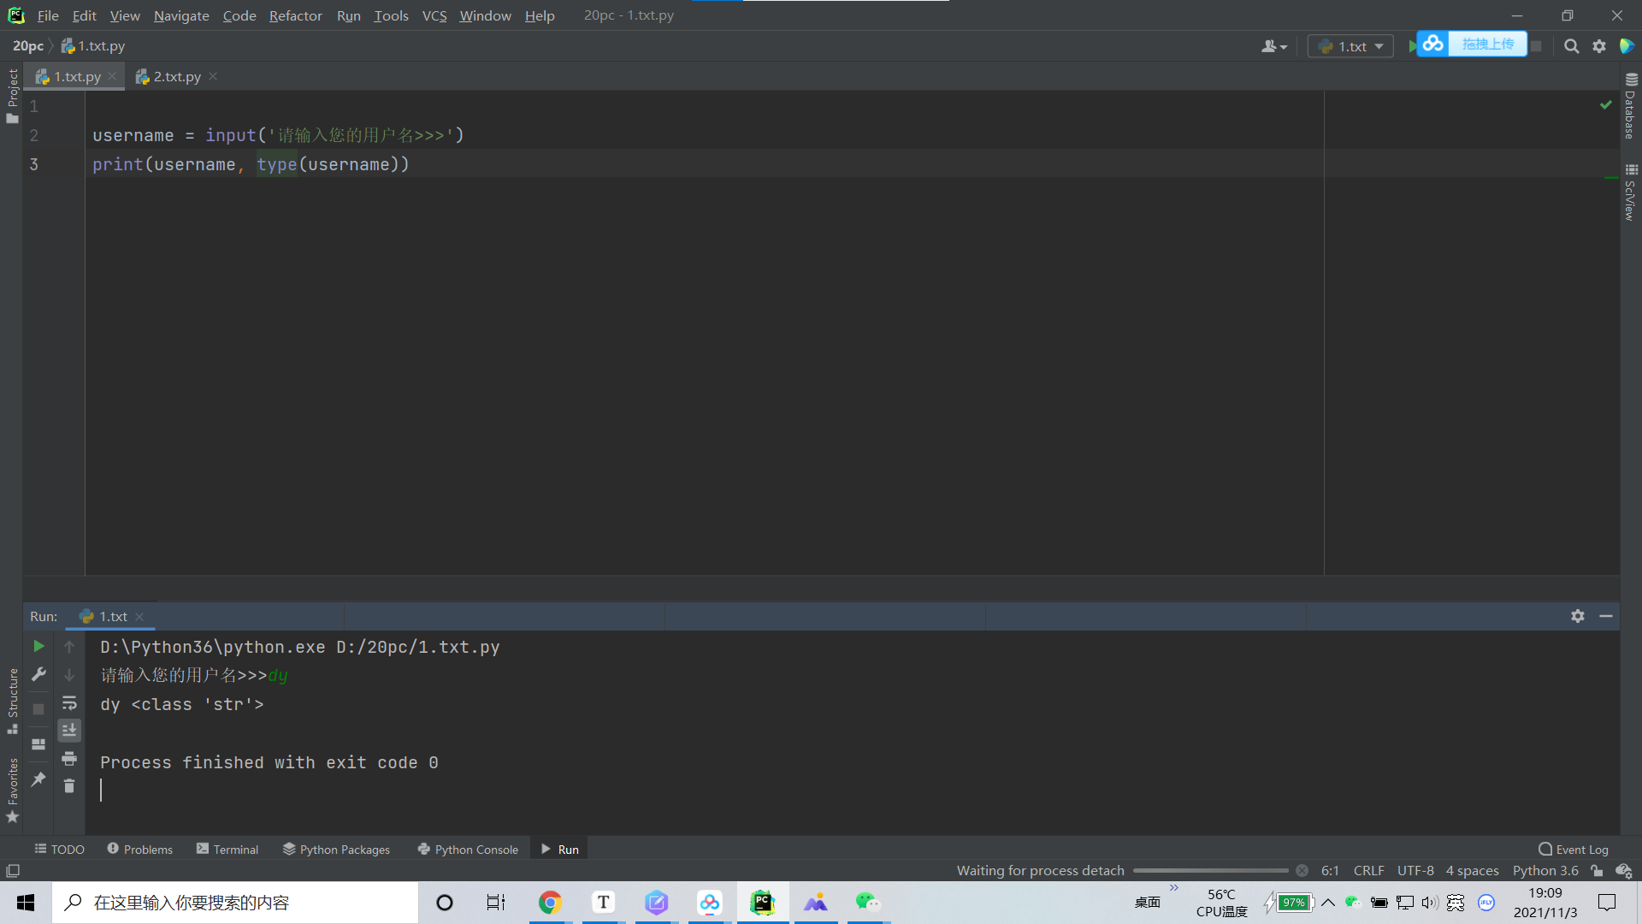
Task: Click the Windows taskbar search box
Action: coord(235,903)
